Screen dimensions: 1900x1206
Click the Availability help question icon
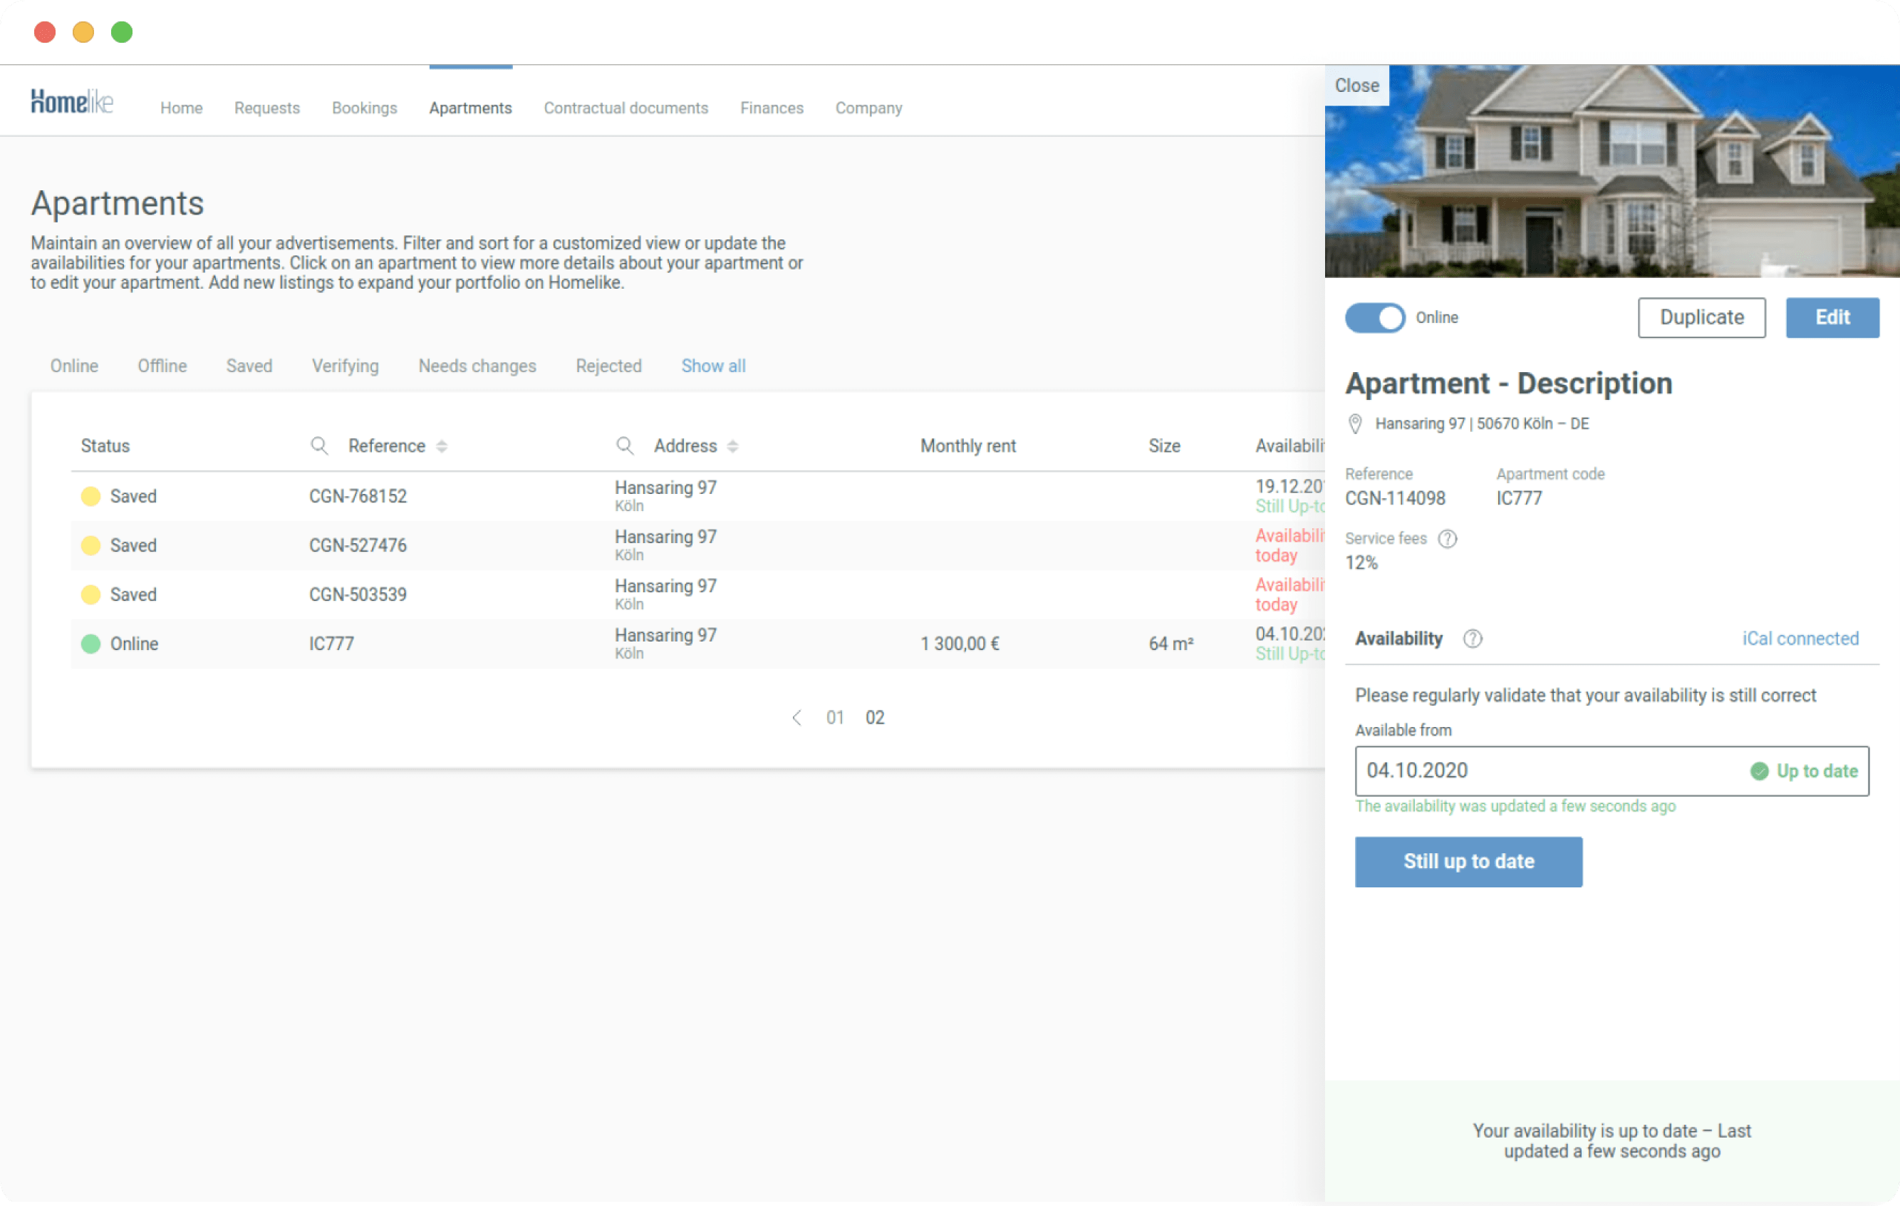(1472, 639)
